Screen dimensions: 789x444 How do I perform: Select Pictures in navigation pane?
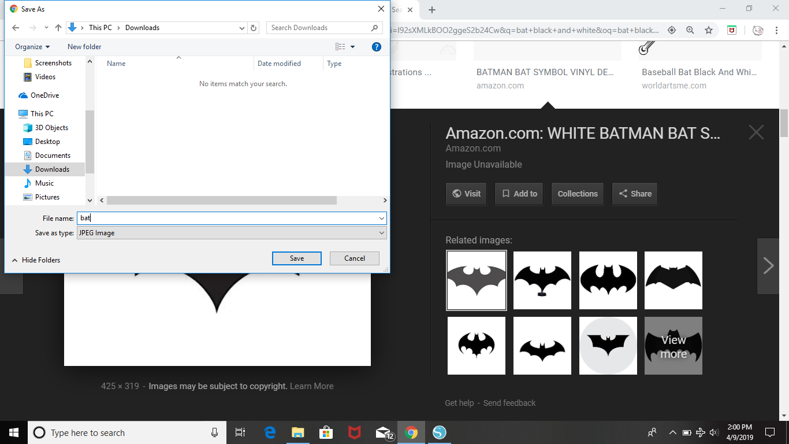coord(47,197)
